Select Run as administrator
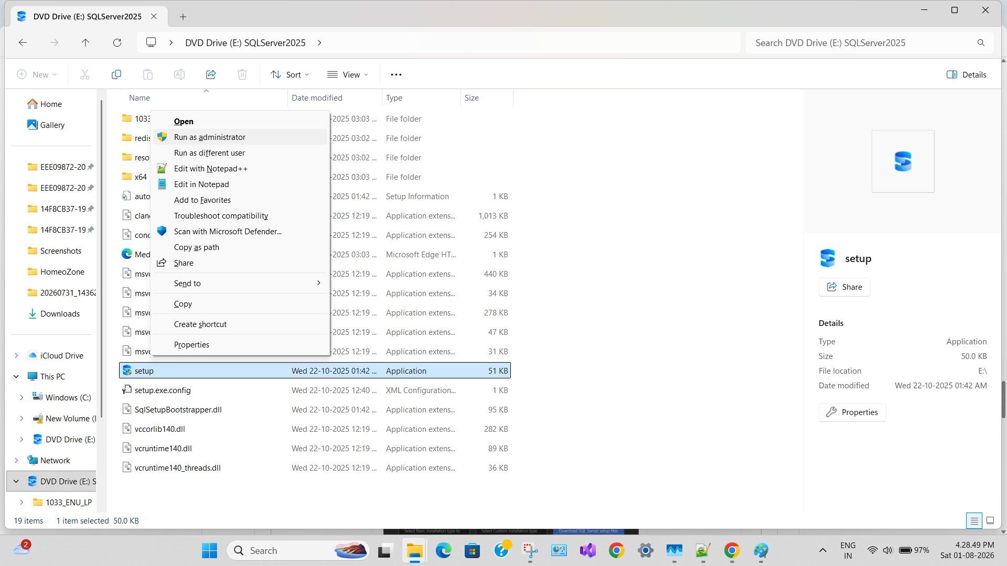Image resolution: width=1007 pixels, height=566 pixels. pyautogui.click(x=240, y=137)
